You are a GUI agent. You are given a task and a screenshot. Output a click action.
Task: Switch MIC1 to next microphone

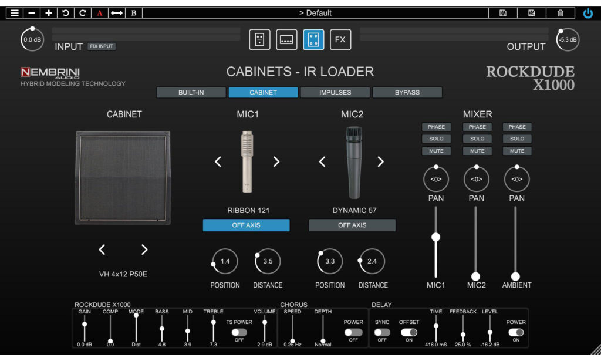tap(276, 162)
